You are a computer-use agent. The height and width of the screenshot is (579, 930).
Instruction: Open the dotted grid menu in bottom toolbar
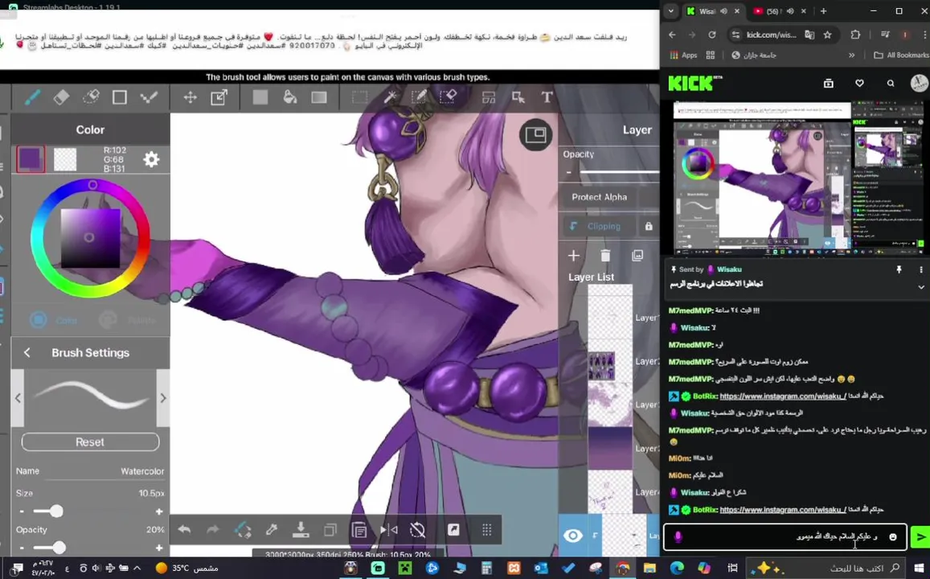click(x=487, y=530)
